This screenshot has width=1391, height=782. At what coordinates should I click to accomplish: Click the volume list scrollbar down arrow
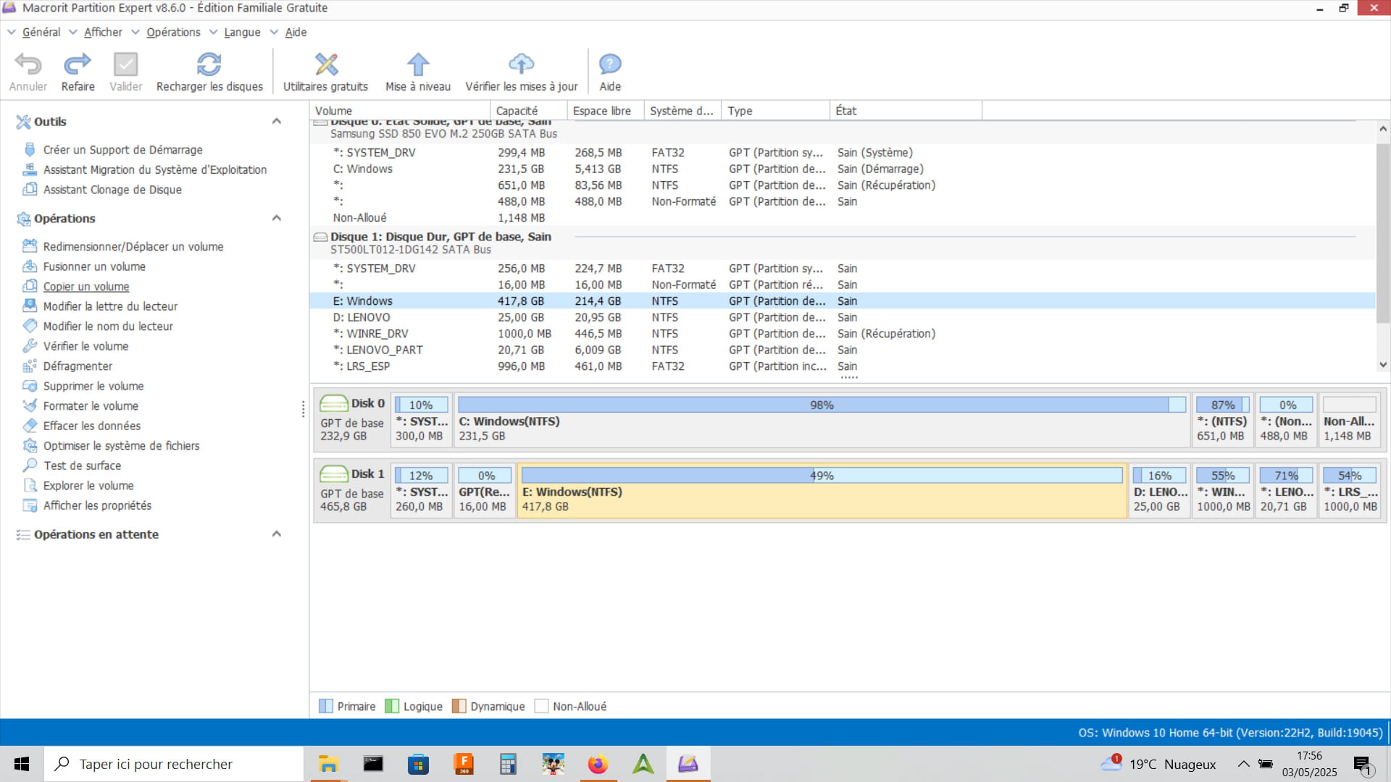1383,365
